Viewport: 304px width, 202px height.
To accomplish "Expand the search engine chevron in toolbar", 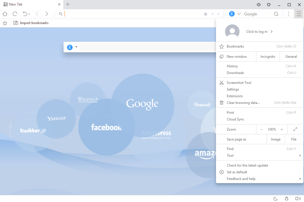I will [239, 14].
